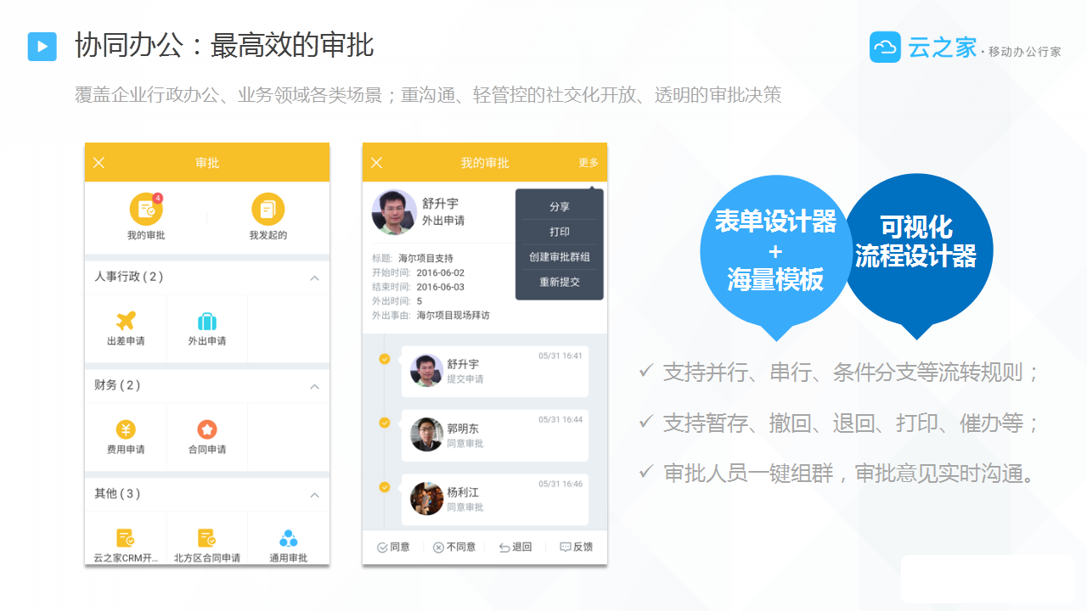Tap the 不同意 reject button
Image resolution: width=1087 pixels, height=611 pixels.
454,547
